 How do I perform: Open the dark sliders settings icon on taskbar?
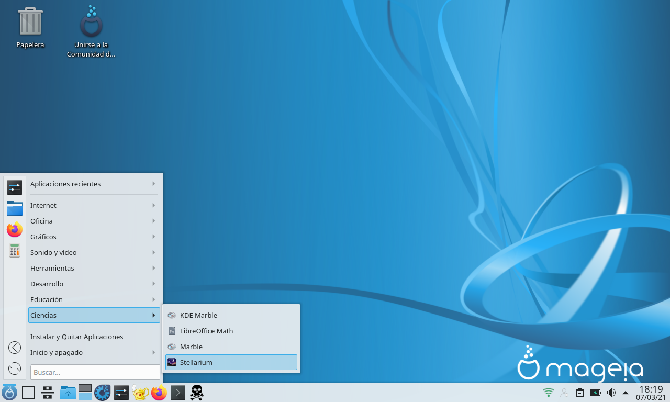point(121,392)
